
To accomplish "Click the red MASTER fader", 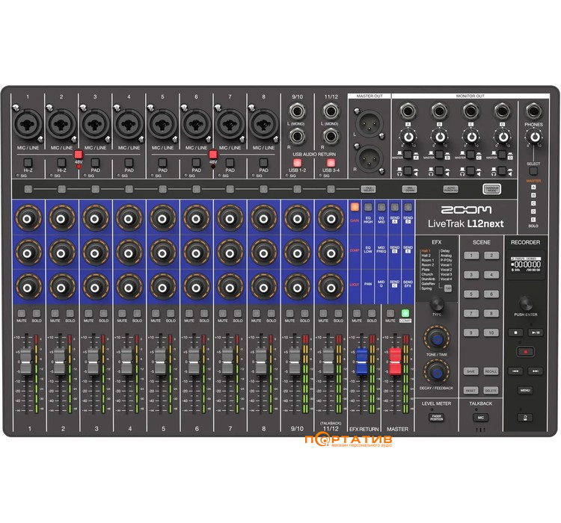I will point(395,362).
